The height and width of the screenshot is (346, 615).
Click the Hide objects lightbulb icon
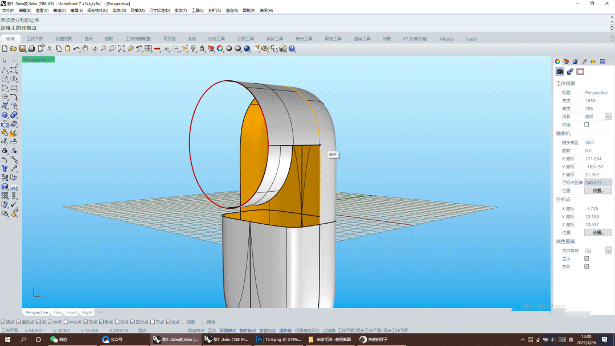click(x=193, y=49)
